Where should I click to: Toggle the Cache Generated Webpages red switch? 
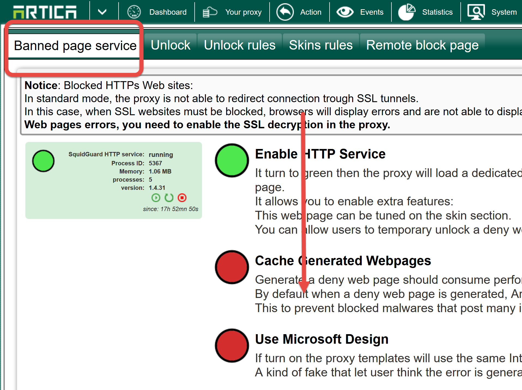(232, 267)
